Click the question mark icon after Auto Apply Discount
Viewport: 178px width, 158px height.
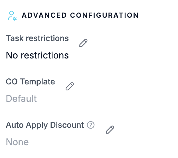(91, 125)
